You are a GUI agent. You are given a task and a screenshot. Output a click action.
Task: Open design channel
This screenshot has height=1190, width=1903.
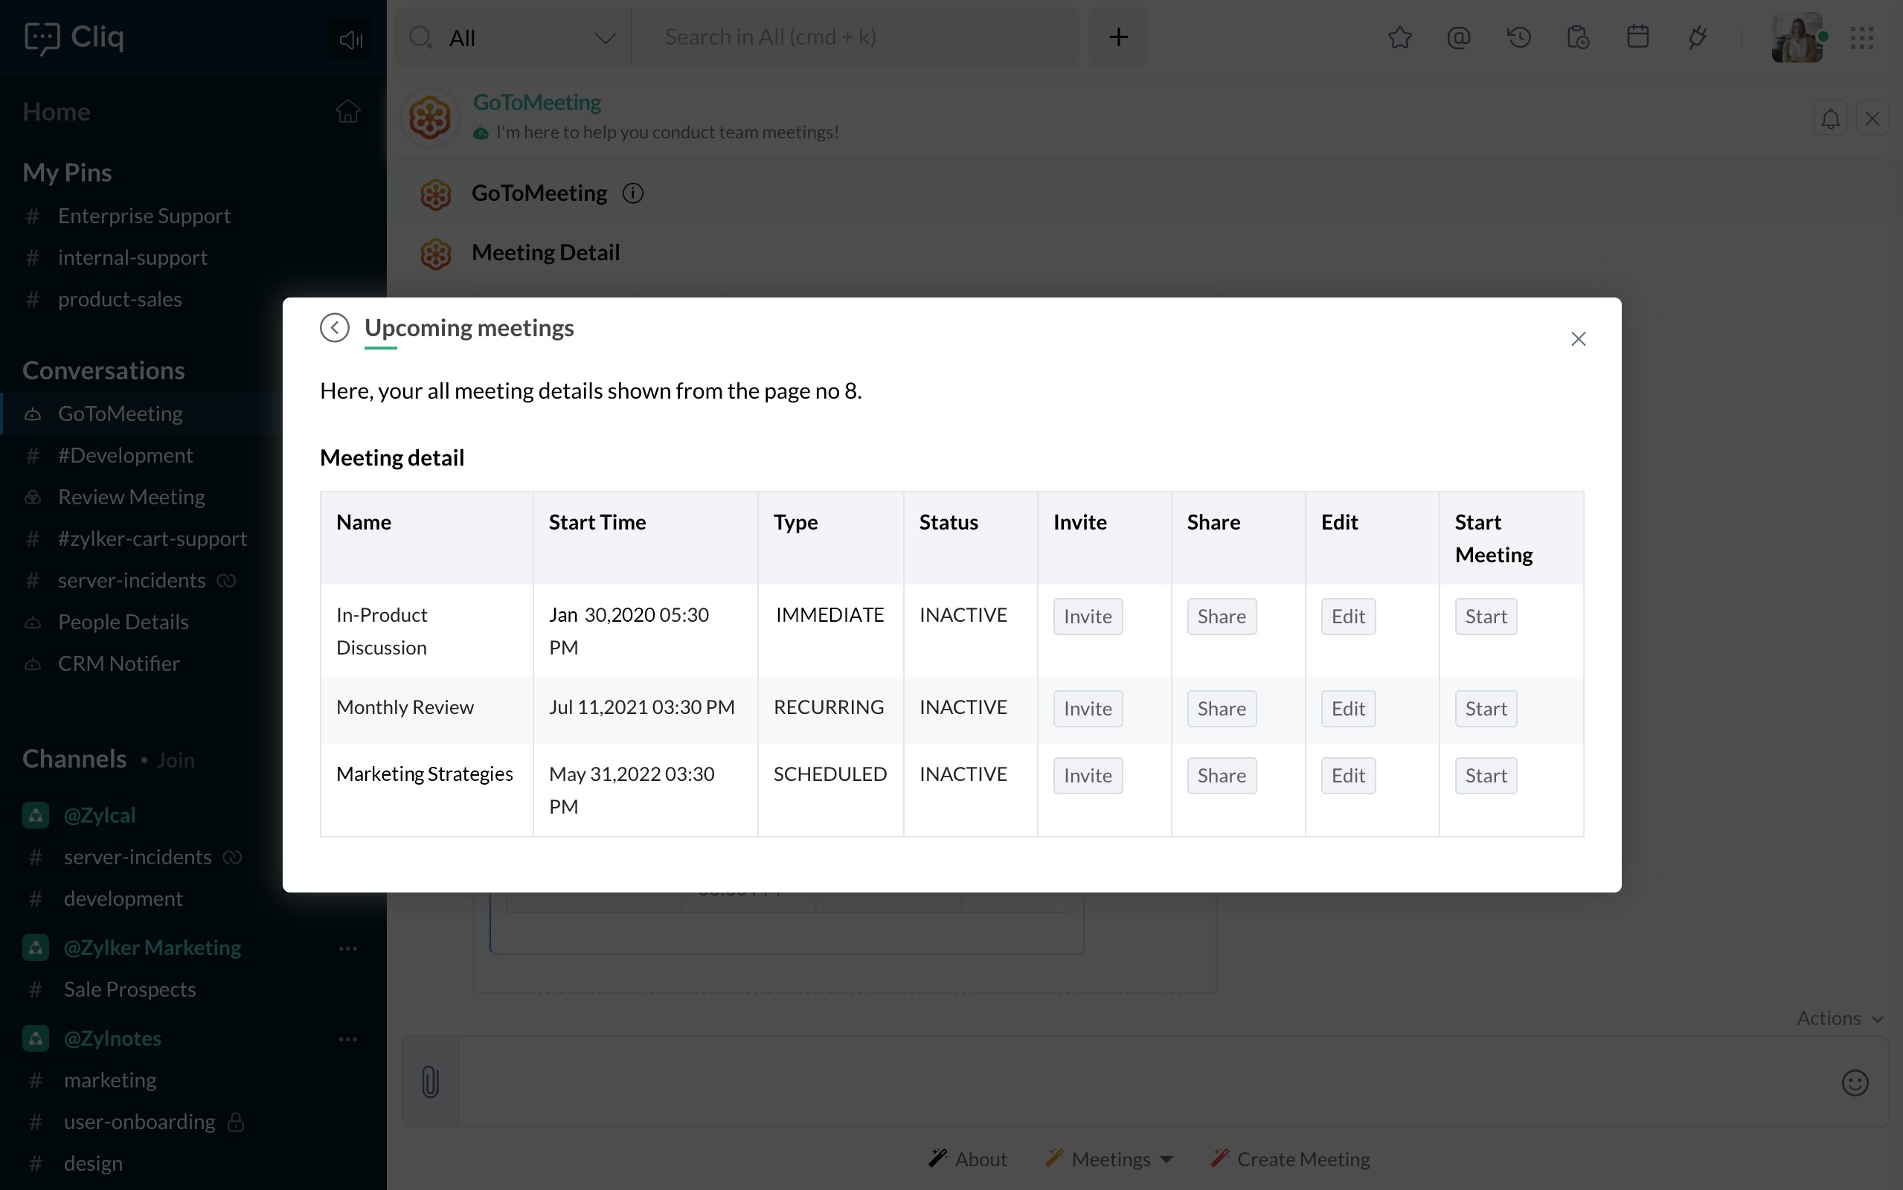[x=93, y=1162]
